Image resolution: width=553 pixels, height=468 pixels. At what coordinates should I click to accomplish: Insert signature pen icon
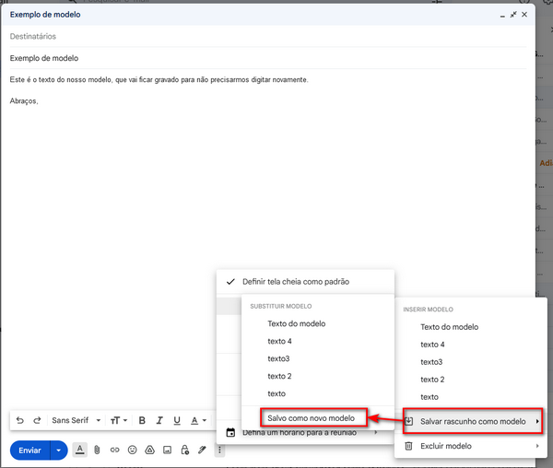[x=202, y=450]
